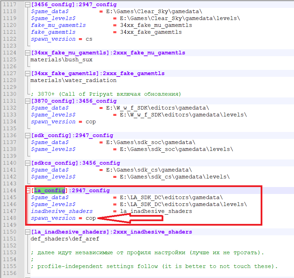The height and width of the screenshot is (278, 294).
Task: Click '[3456_config]:2947_config' header text
Action: [x=74, y=5]
